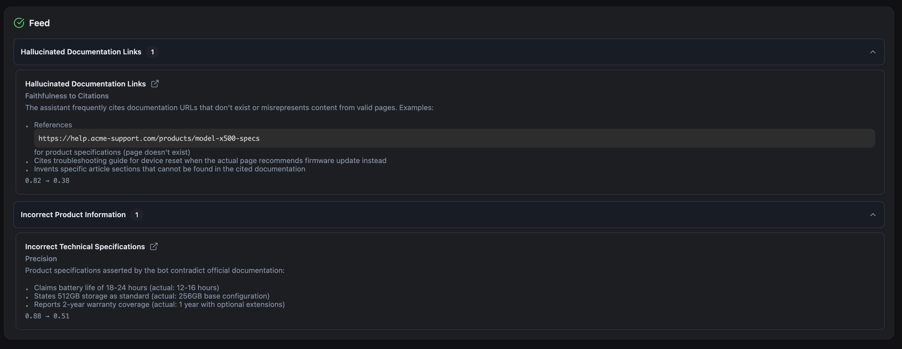This screenshot has width=902, height=349.
Task: Click the Precision metric label
Action: (x=41, y=259)
